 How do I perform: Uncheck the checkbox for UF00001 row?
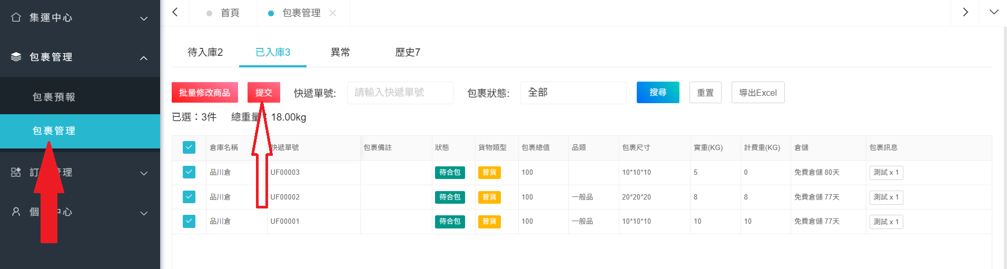pos(189,221)
